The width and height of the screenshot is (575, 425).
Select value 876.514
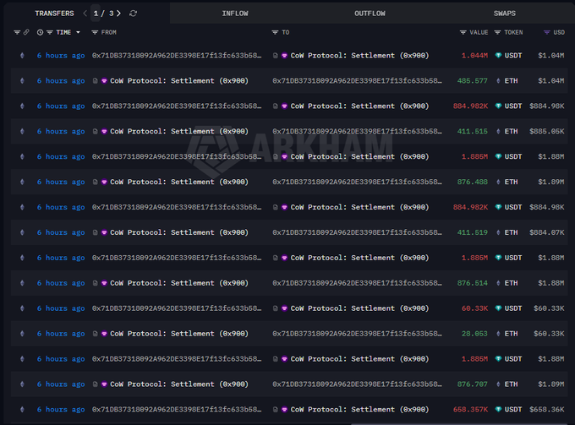click(473, 283)
